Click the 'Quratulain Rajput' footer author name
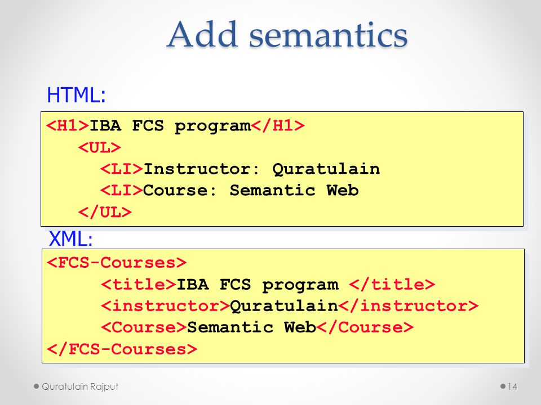The width and height of the screenshot is (541, 405). (x=80, y=387)
